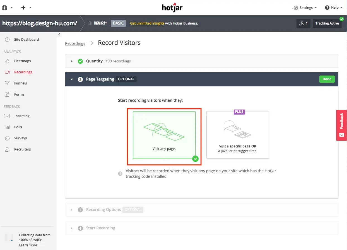This screenshot has width=347, height=250.
Task: Go back via Recordings breadcrumb link
Action: coord(75,43)
